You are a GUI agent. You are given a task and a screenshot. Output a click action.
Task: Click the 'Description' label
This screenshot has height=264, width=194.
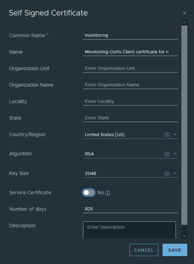coord(22,225)
